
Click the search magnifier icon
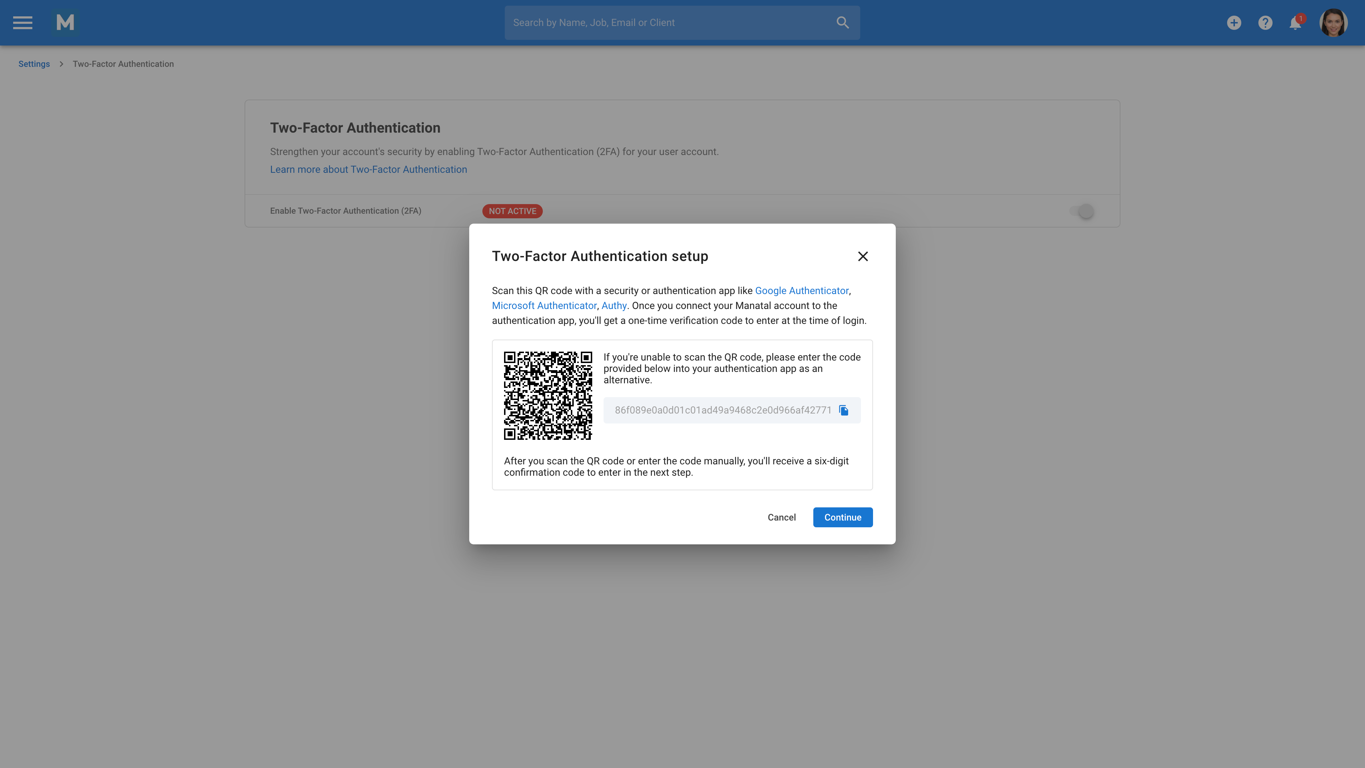pos(842,23)
